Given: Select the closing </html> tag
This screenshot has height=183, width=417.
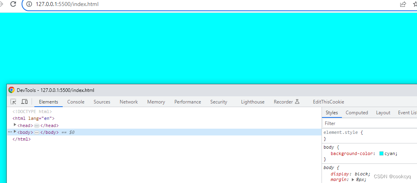Looking at the screenshot, I should coord(22,139).
